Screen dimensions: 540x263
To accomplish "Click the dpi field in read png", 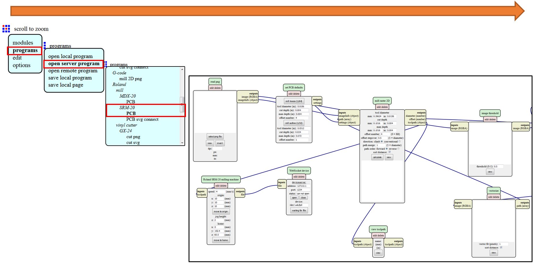I will tap(217, 149).
